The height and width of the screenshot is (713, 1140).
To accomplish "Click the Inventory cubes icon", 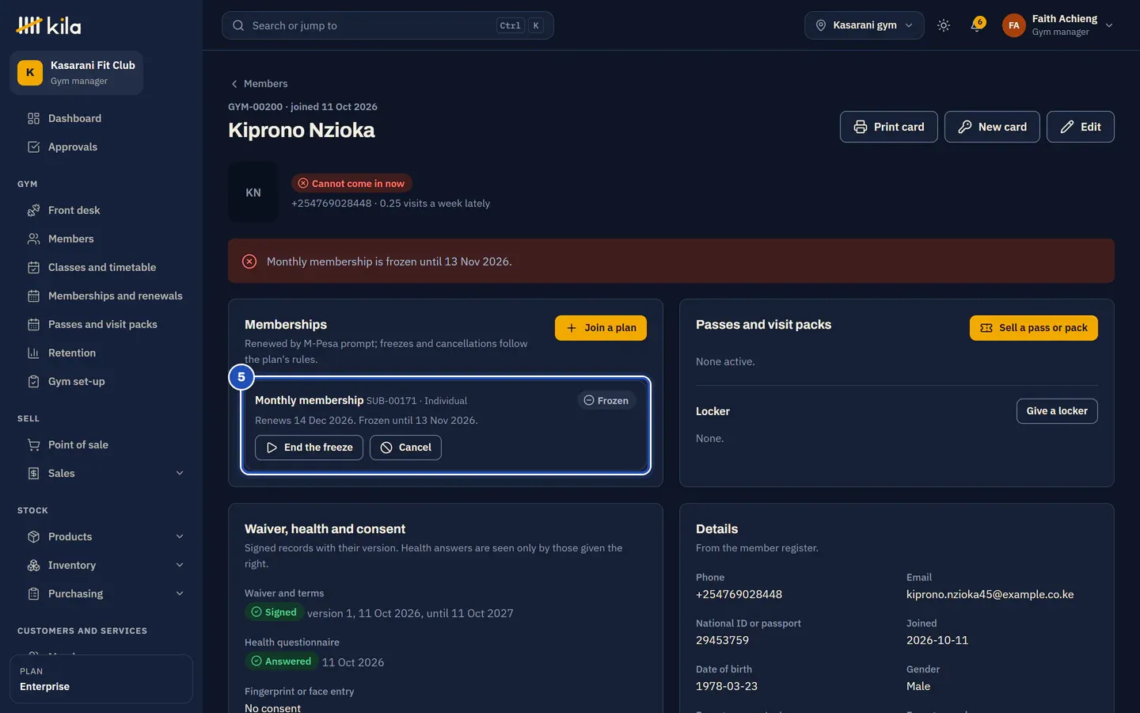I will [33, 565].
